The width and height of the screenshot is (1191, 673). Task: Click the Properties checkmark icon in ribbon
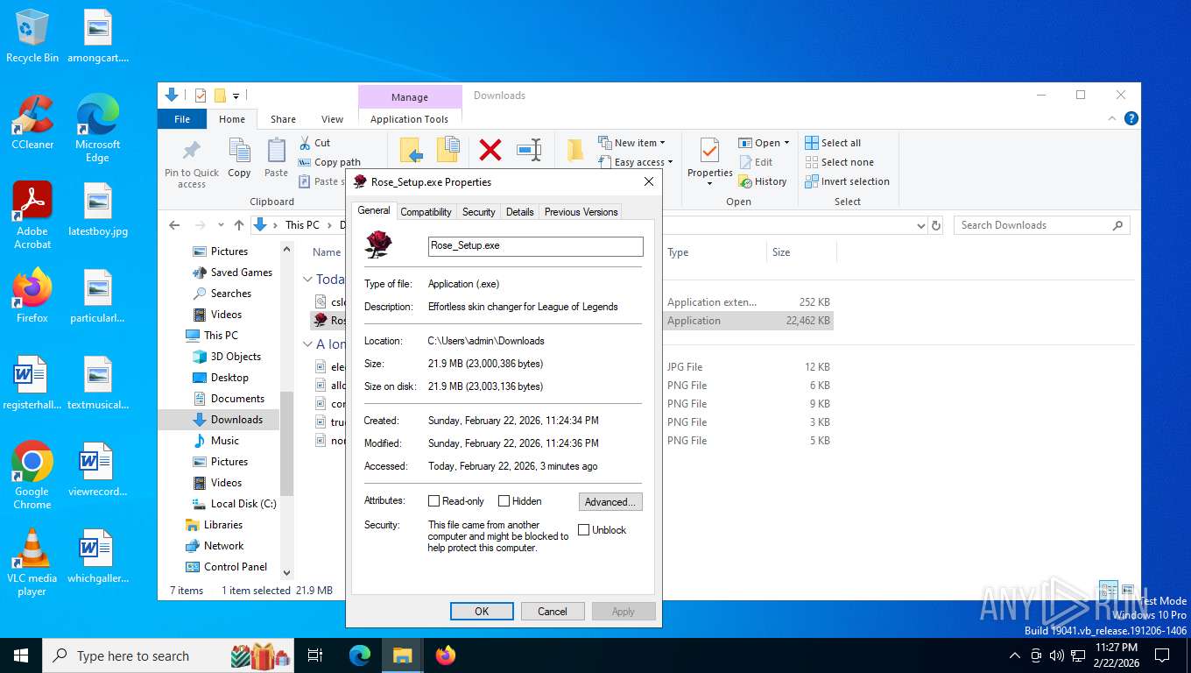709,151
